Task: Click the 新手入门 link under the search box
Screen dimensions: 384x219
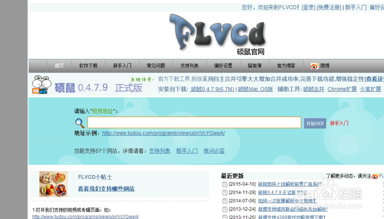Action: [x=187, y=151]
